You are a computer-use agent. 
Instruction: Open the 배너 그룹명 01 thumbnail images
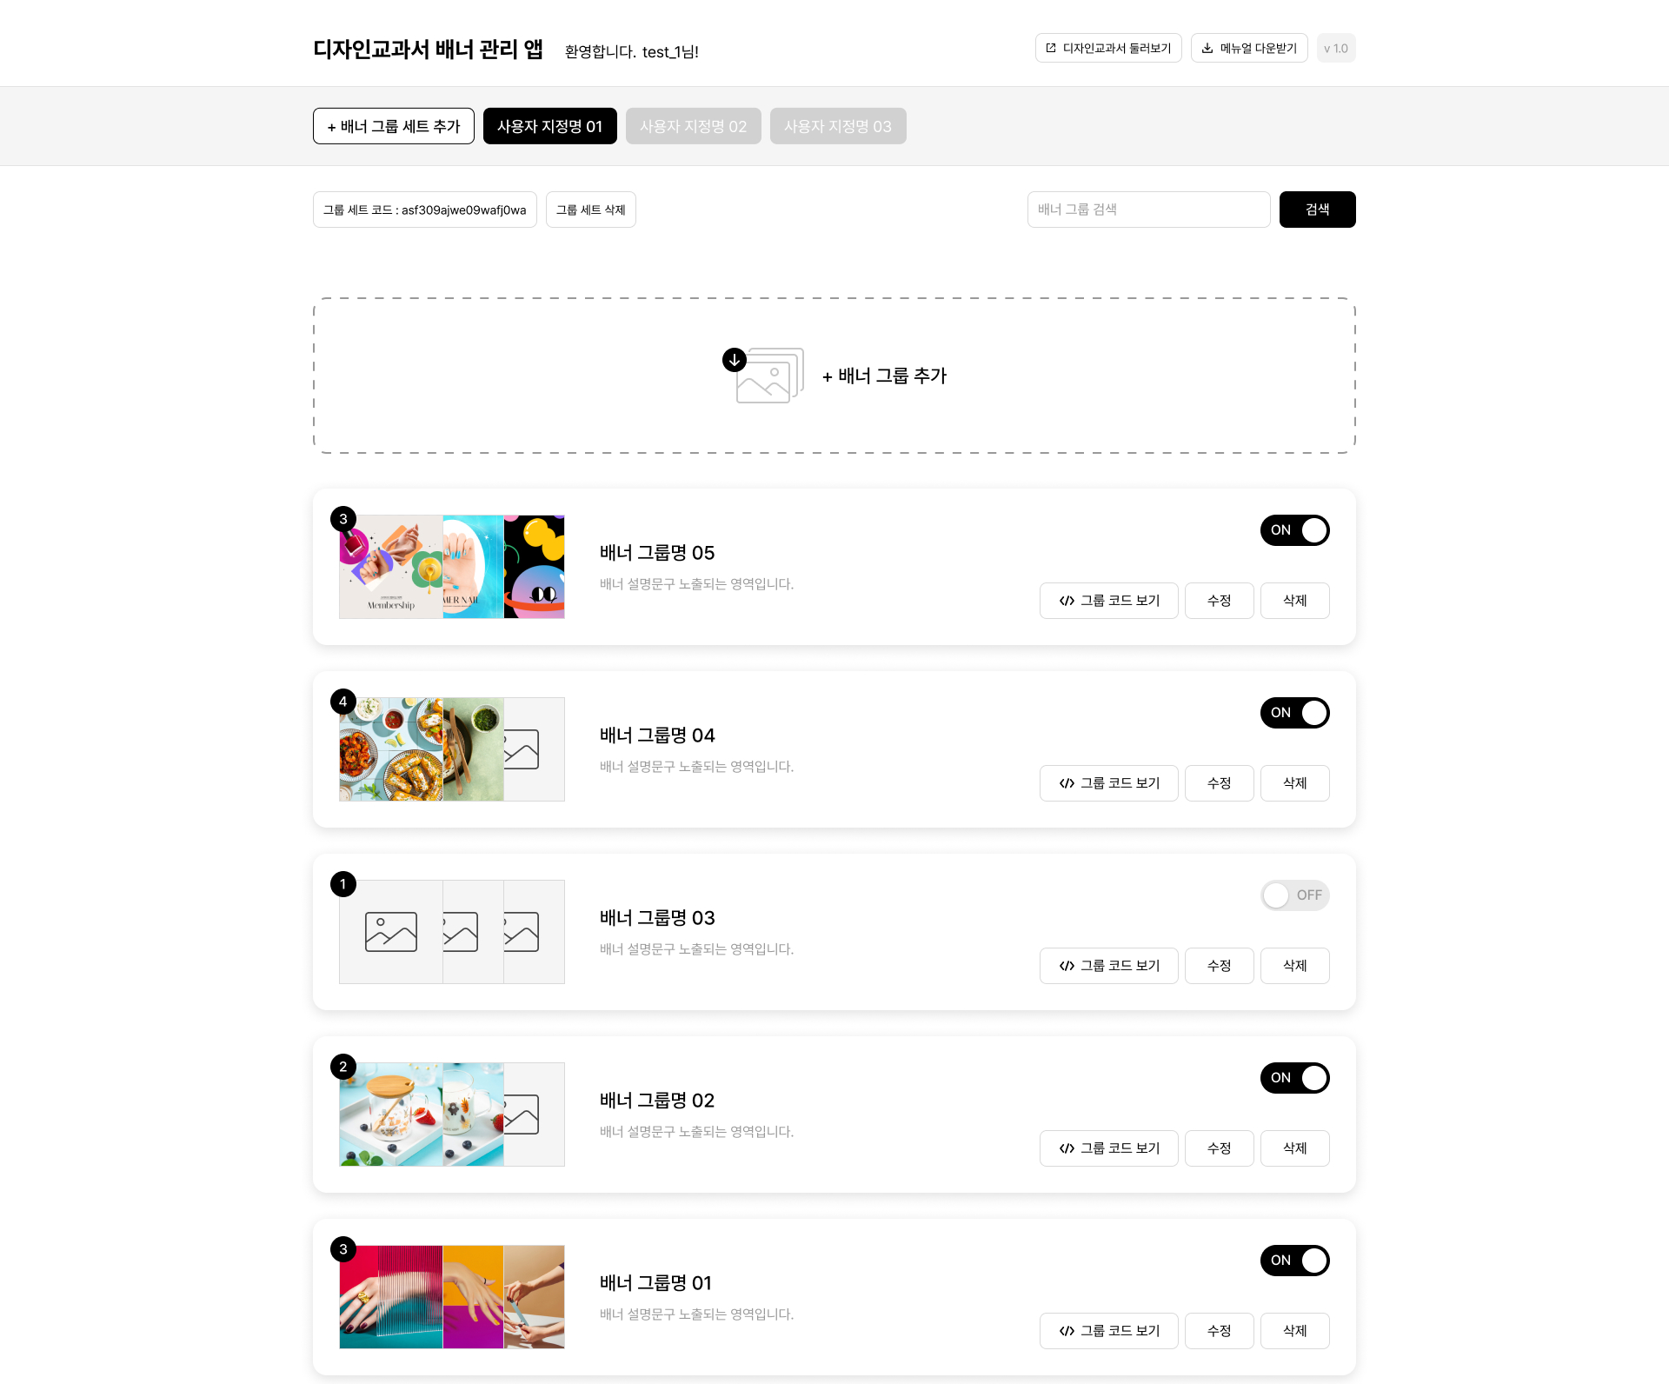[x=452, y=1297]
